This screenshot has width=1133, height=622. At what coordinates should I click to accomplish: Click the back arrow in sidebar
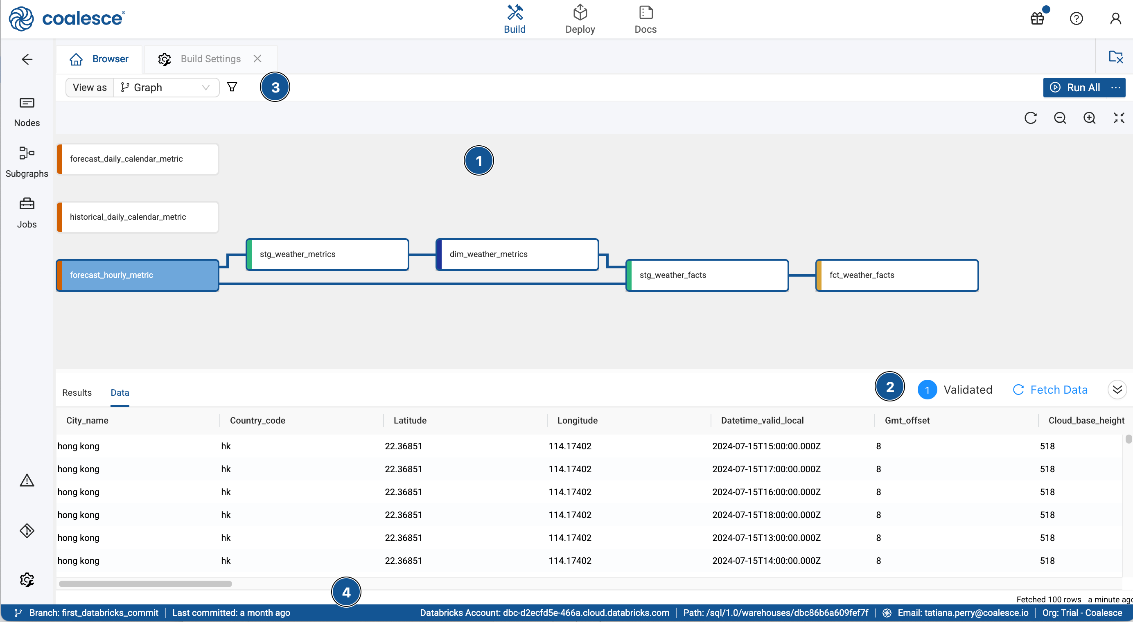(x=27, y=59)
